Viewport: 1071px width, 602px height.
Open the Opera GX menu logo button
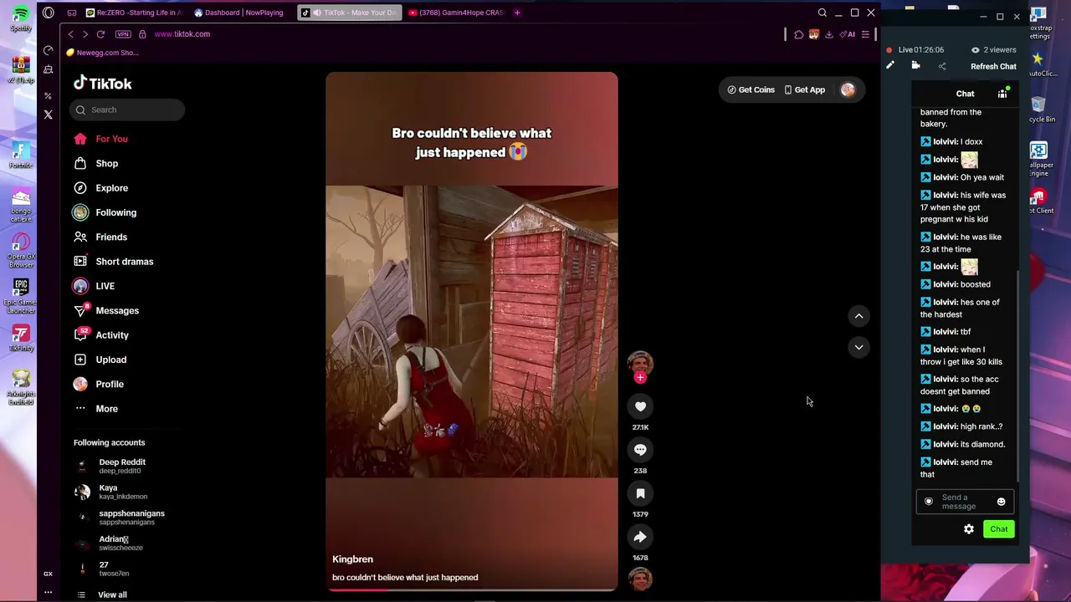[x=48, y=13]
